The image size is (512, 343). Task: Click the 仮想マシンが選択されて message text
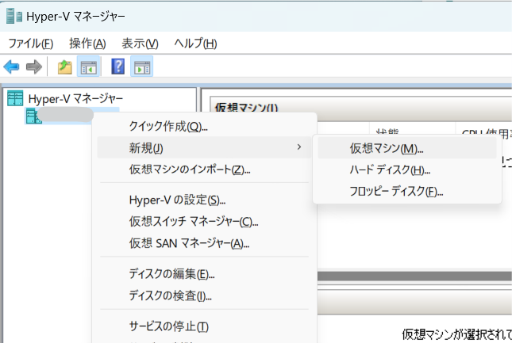(456, 333)
